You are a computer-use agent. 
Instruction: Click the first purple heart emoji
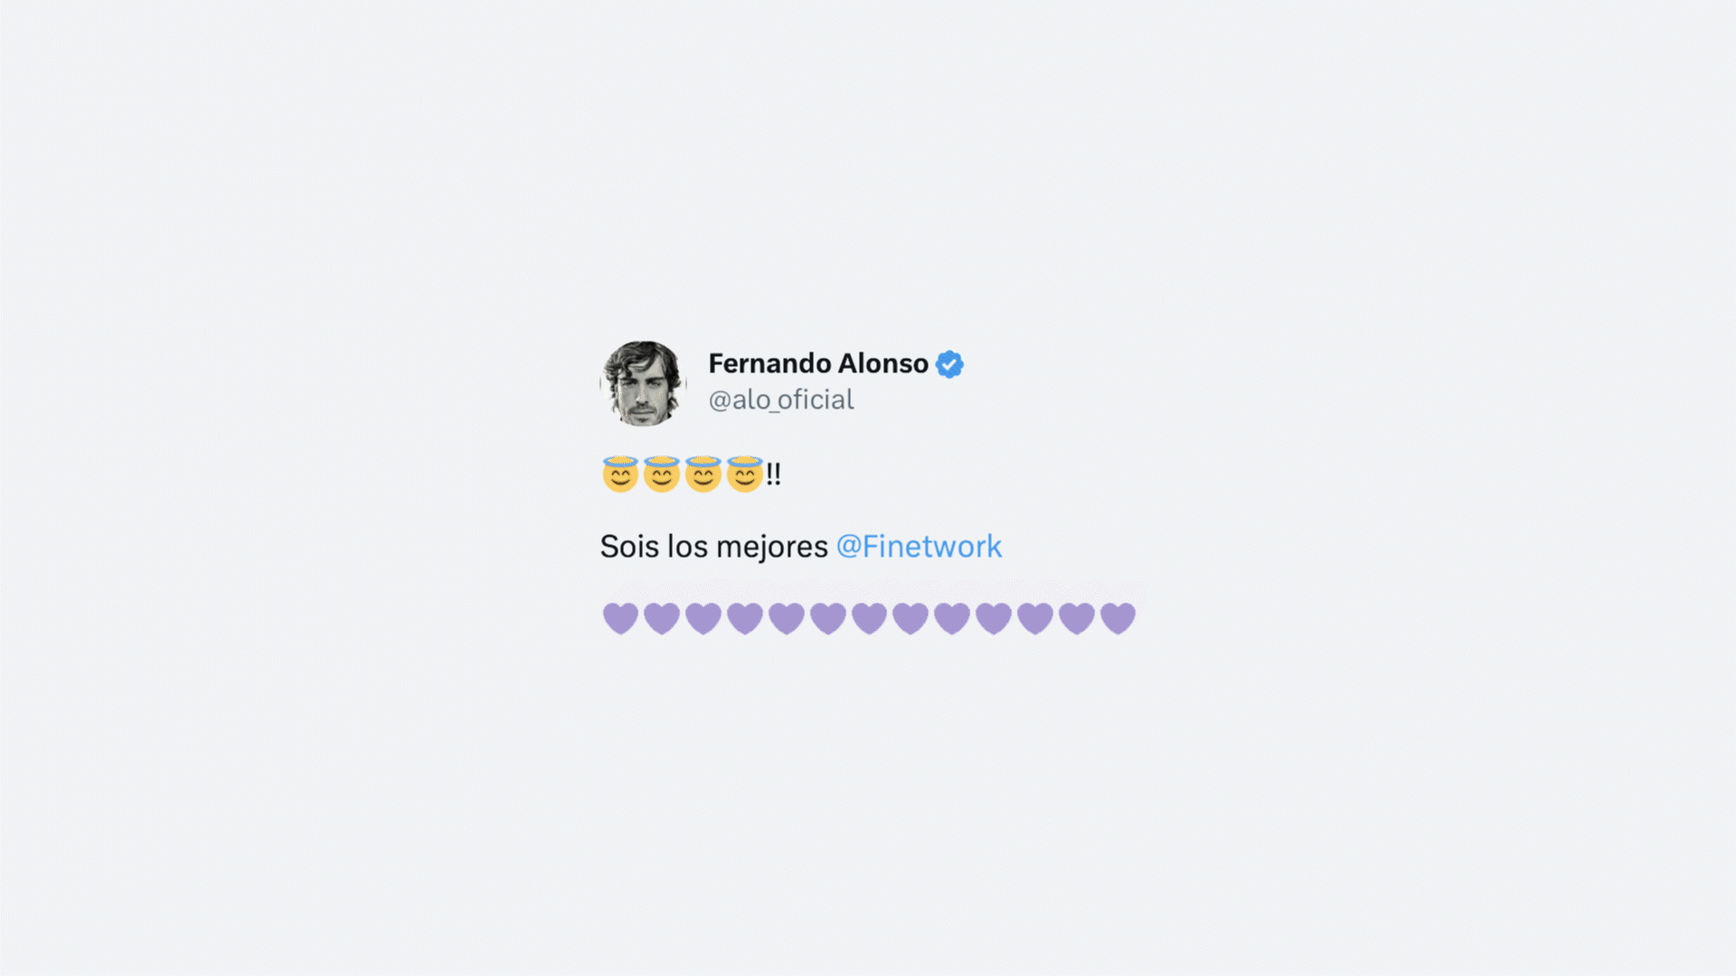tap(620, 619)
